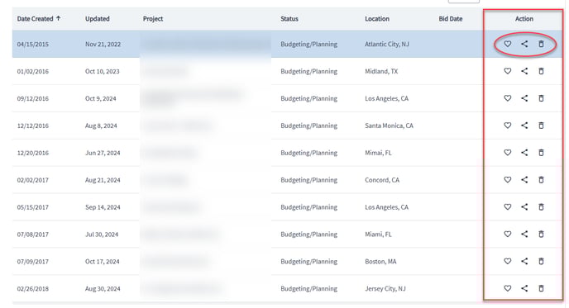
Task: Sort by the Location column header
Action: point(377,19)
